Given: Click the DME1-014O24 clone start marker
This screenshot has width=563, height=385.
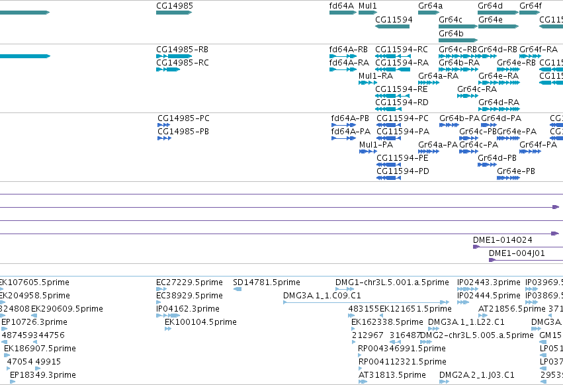Looking at the screenshot, I should coord(476,247).
